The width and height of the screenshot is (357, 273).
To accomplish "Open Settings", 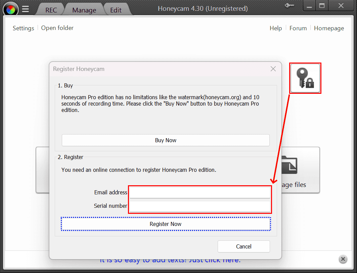I will 23,28.
